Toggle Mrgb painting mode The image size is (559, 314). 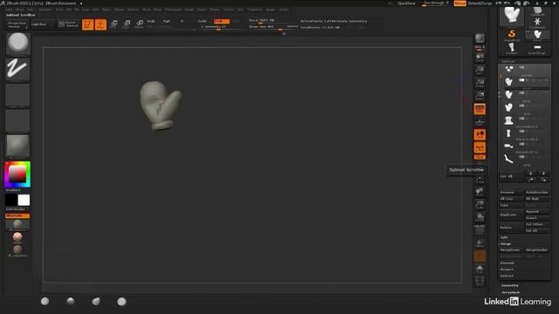click(x=151, y=21)
